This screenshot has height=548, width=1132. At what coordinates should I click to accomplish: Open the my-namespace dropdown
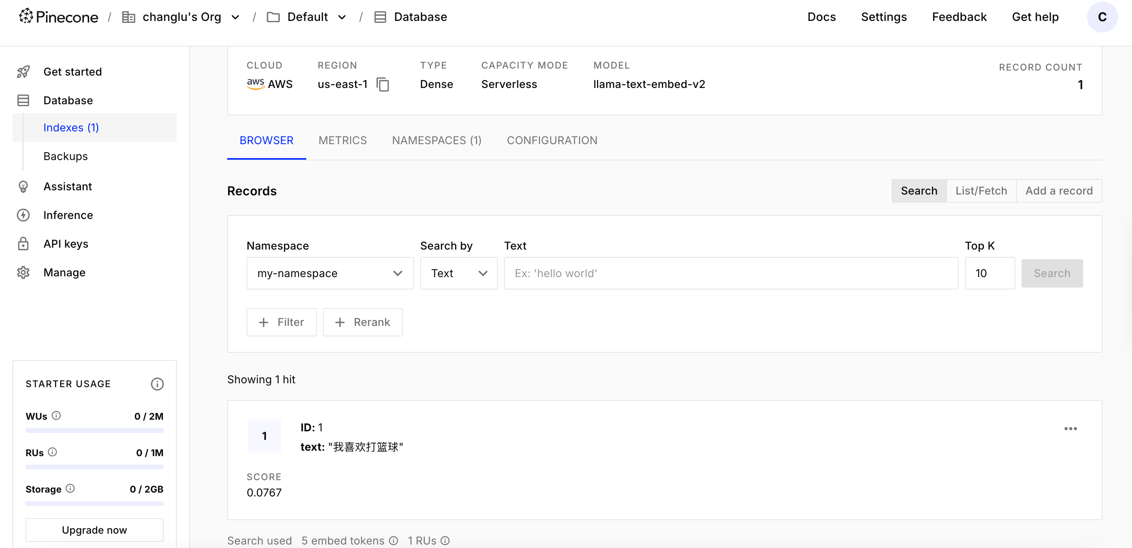coord(330,273)
